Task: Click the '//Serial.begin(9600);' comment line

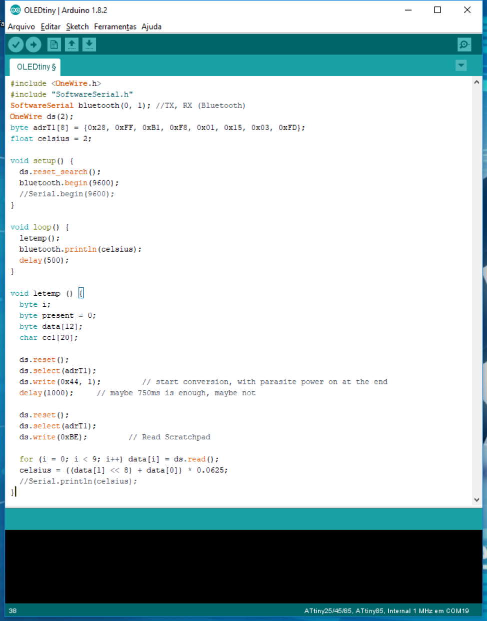Action: coord(67,194)
